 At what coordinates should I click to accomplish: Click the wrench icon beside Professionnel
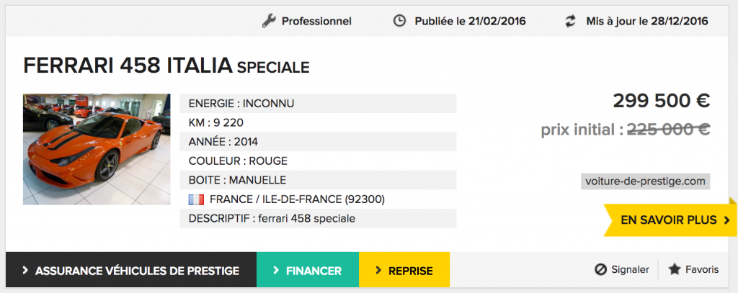coord(269,21)
